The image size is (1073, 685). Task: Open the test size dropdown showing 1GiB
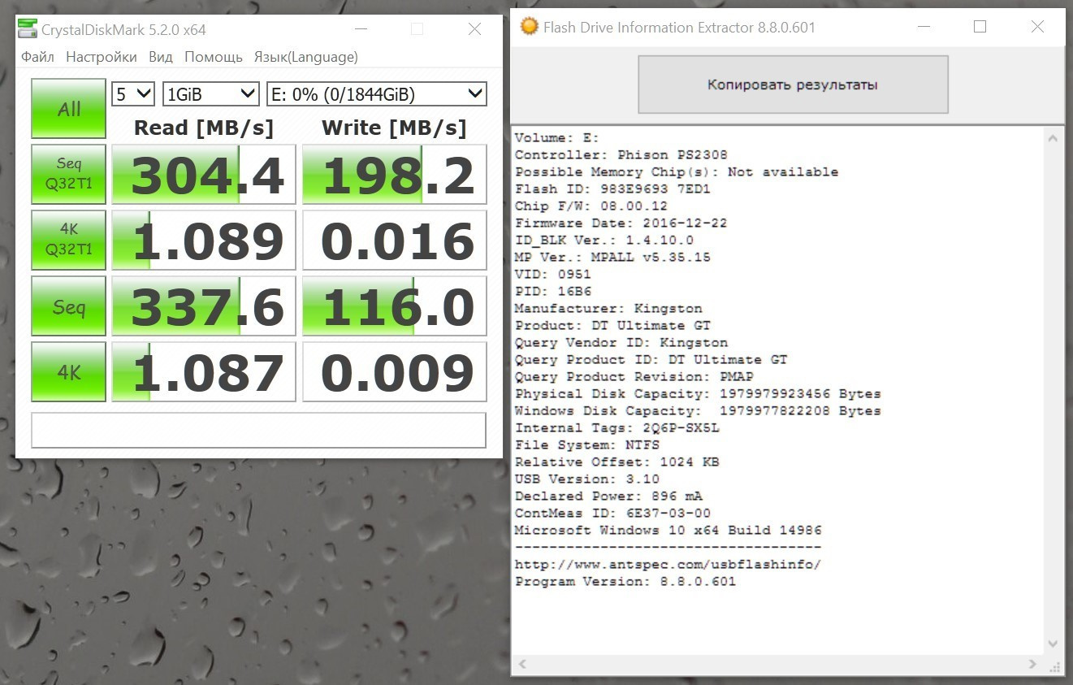pos(210,93)
